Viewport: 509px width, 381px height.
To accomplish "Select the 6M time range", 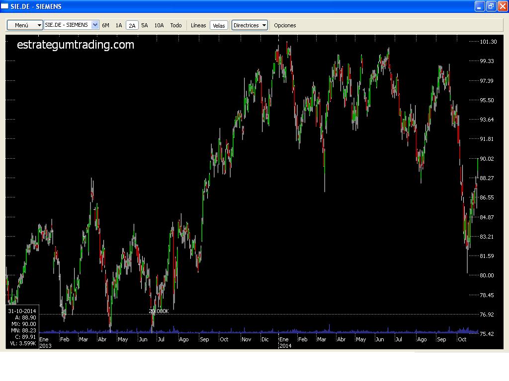I will tap(105, 25).
